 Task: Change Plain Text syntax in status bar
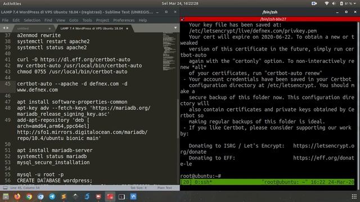pos(165,188)
